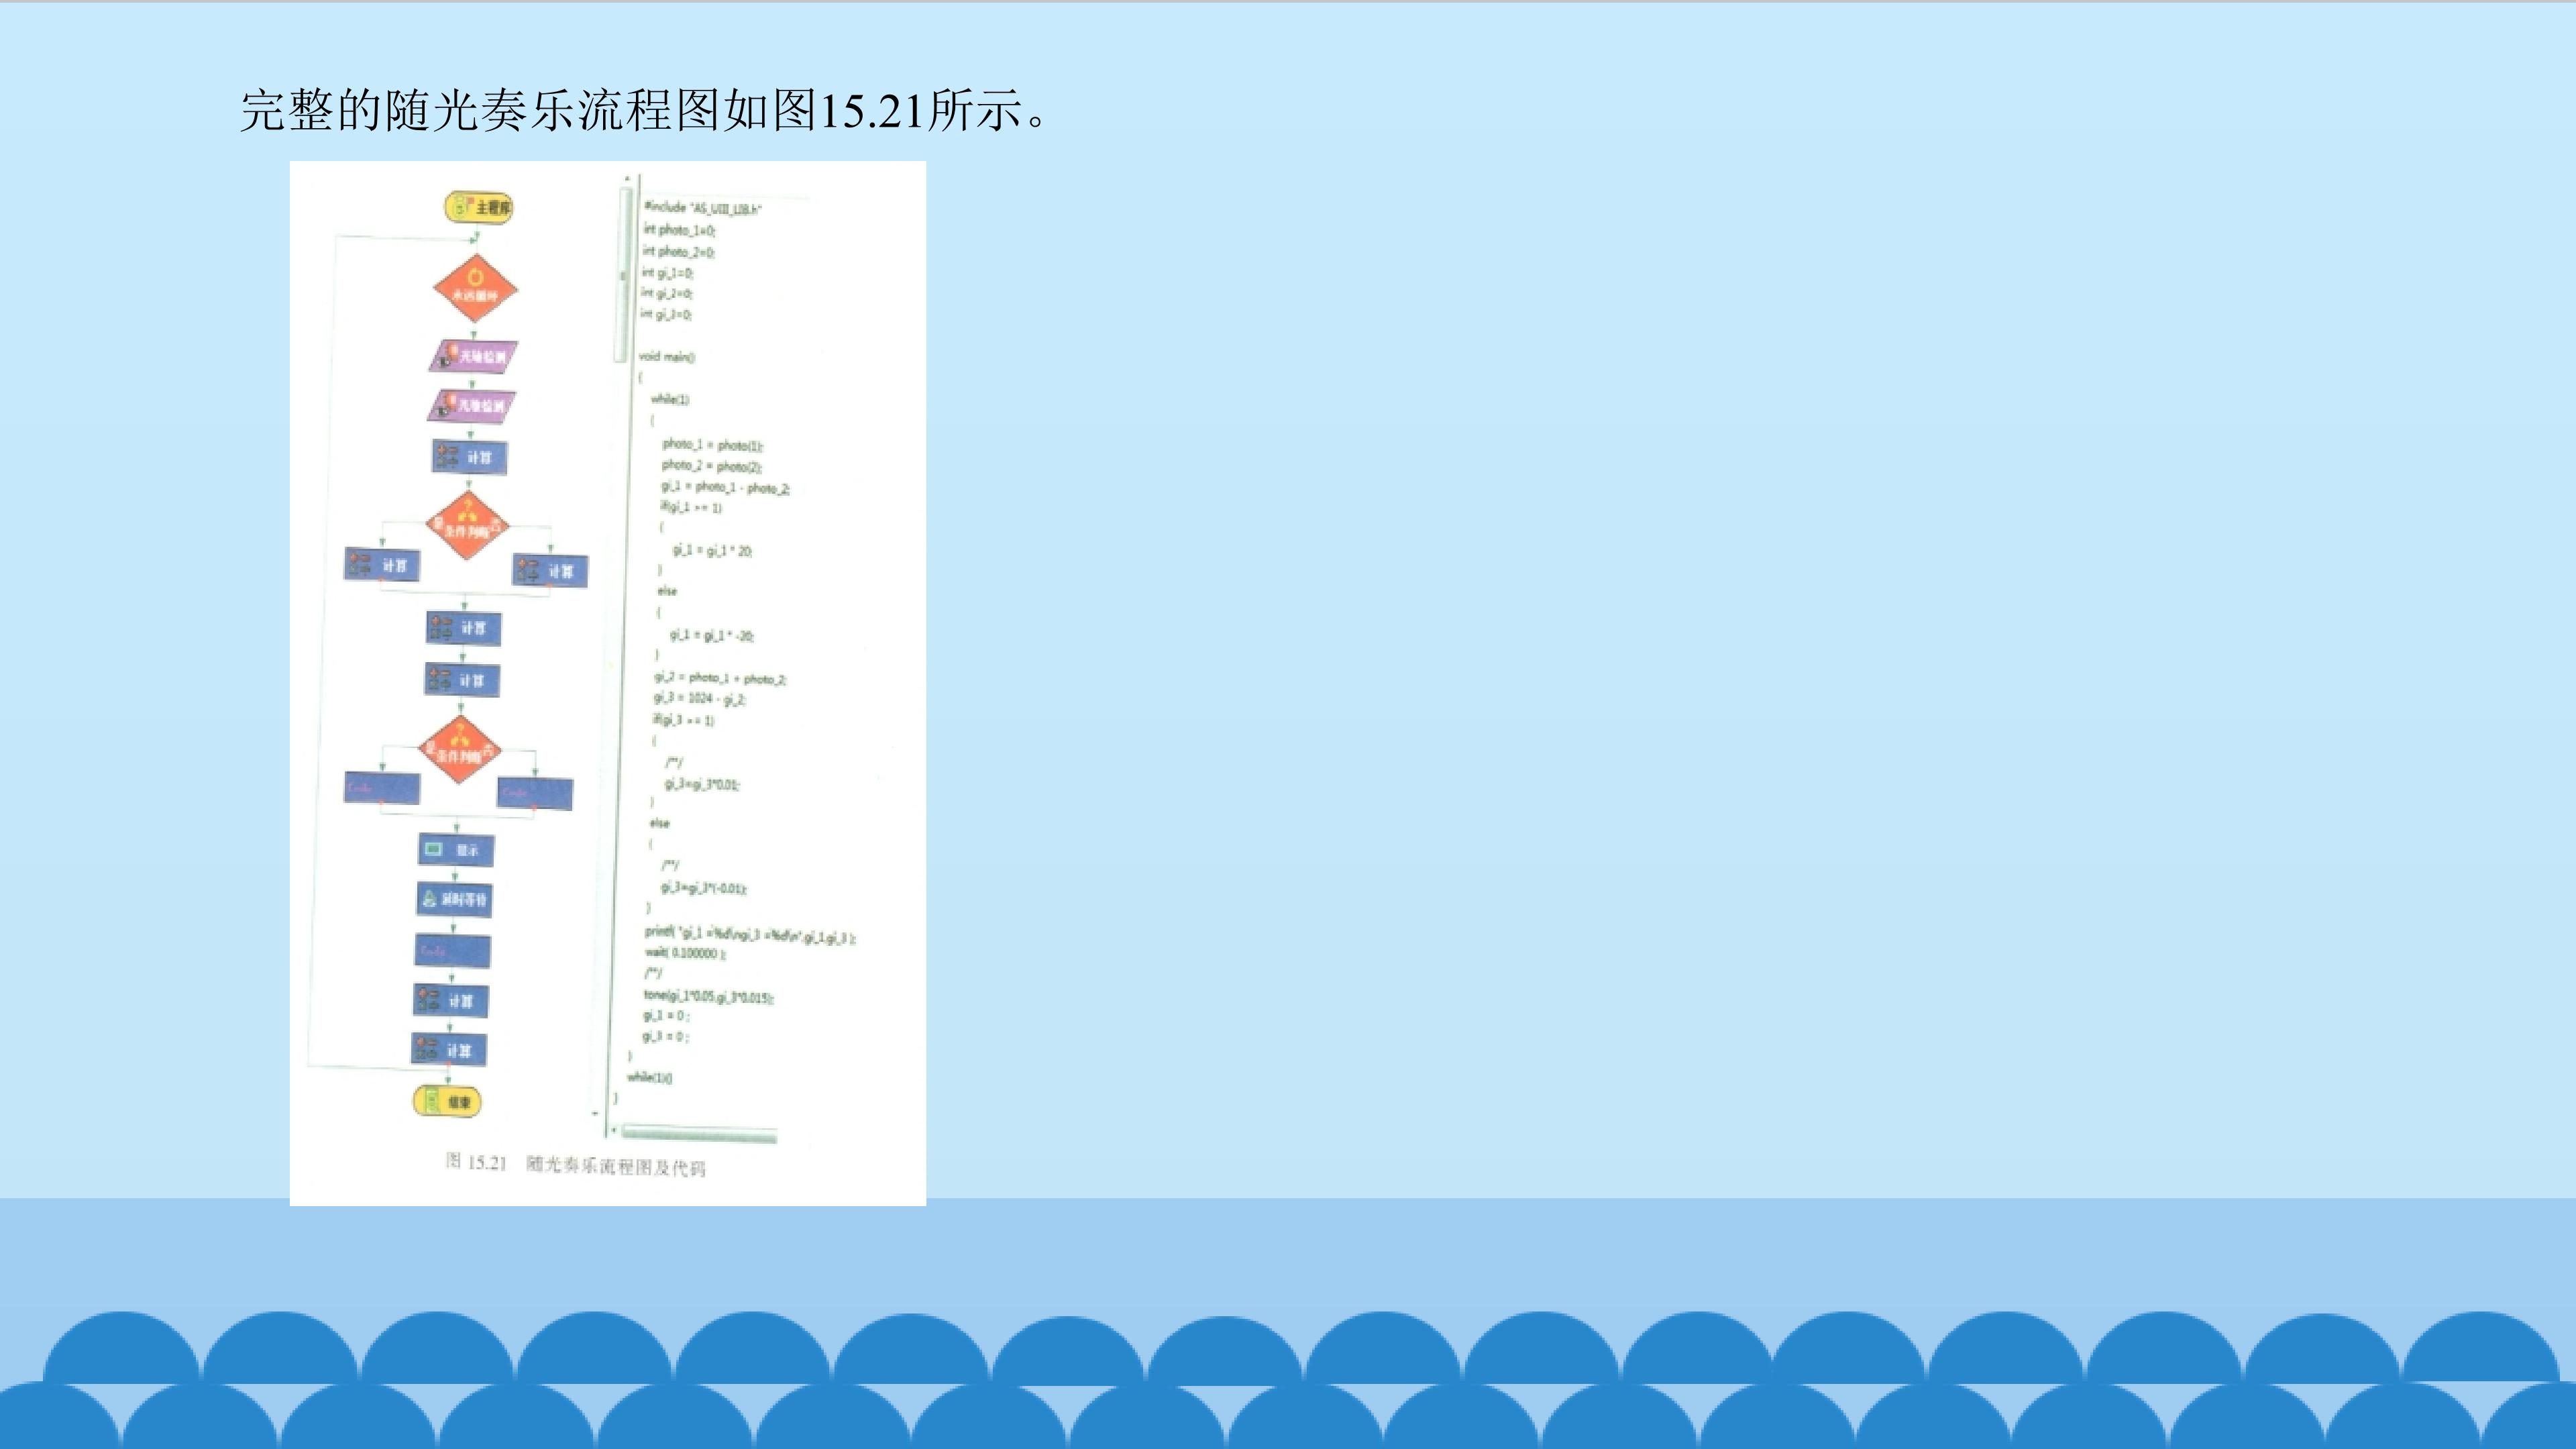Click the printf code line
The image size is (2576, 1449).
(x=750, y=937)
